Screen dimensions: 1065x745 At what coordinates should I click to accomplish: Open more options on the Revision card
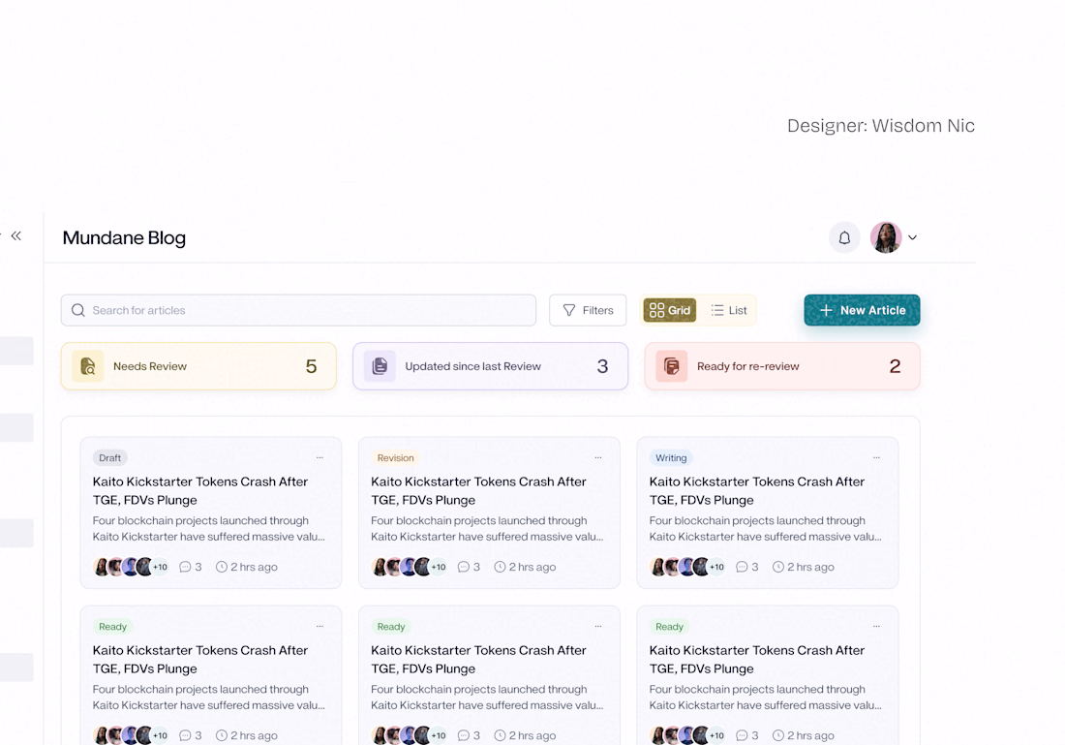point(598,457)
